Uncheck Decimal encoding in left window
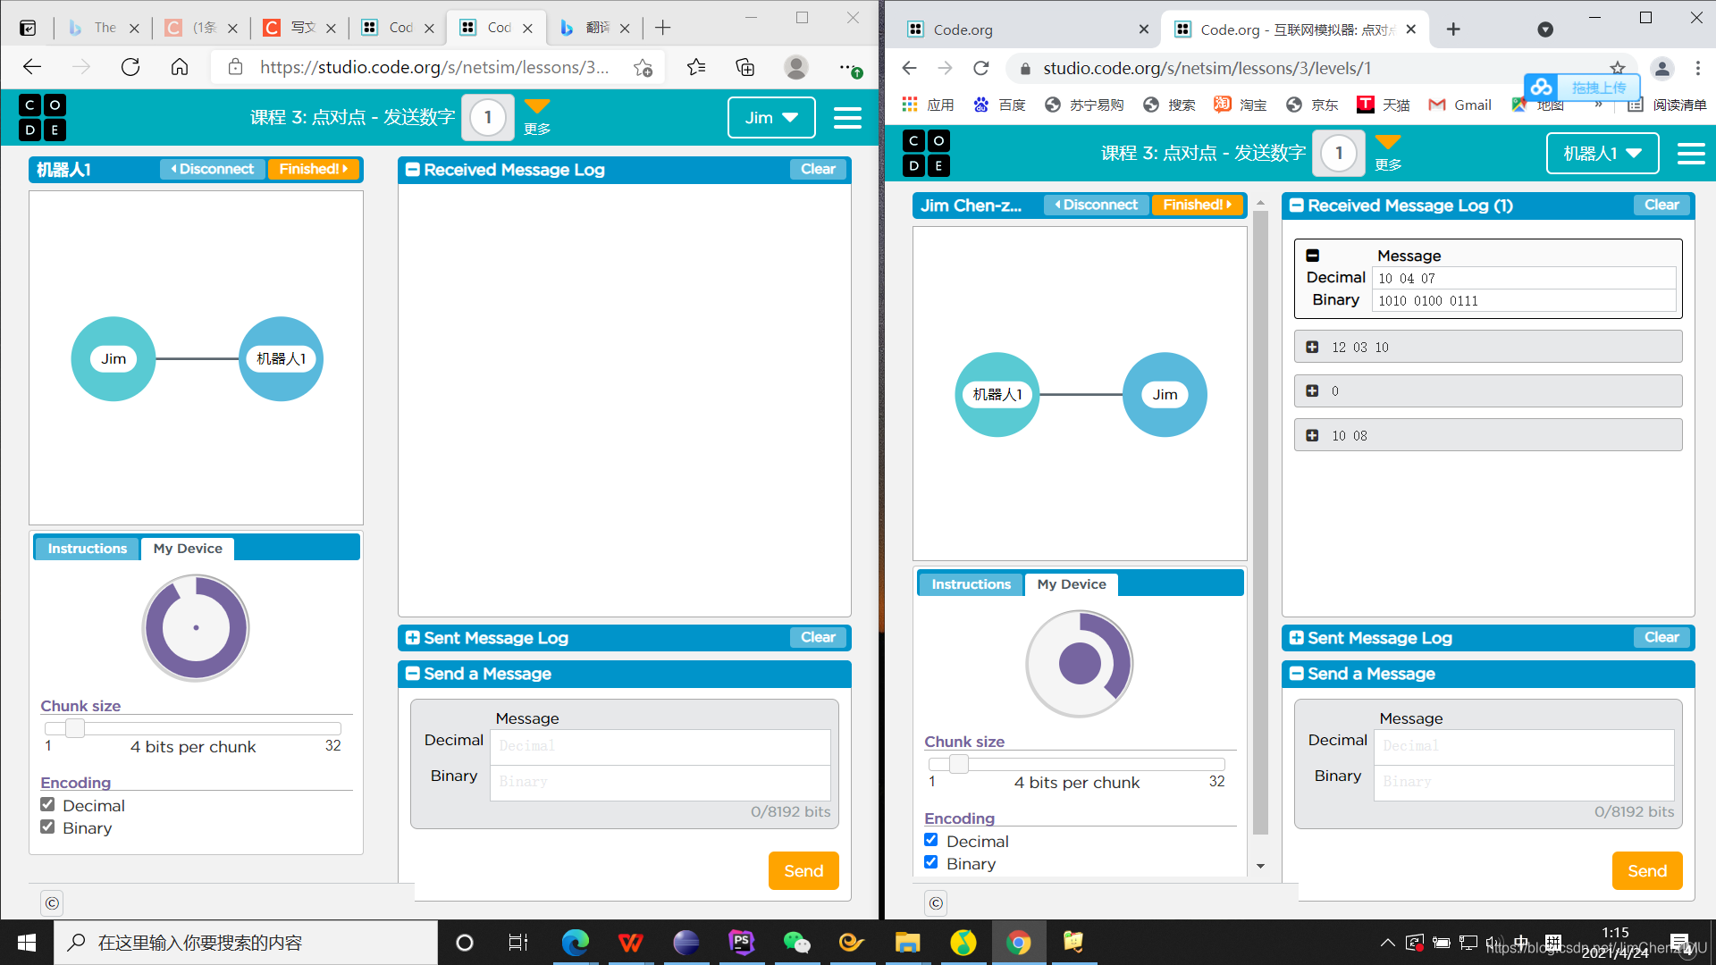 48,804
